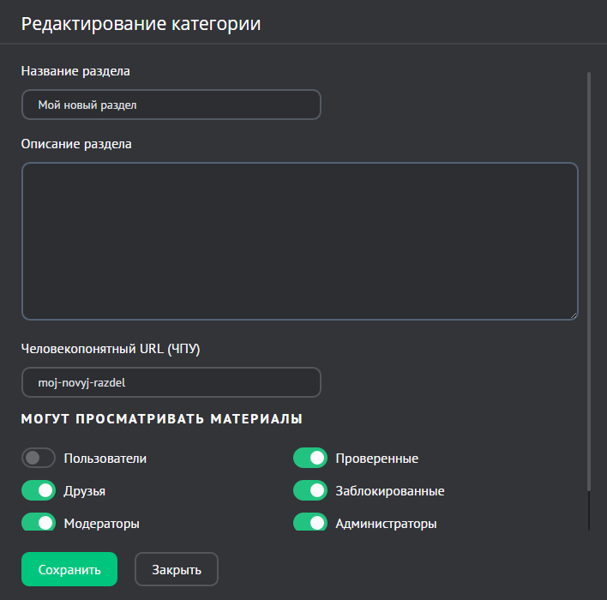Click the vertical scrollbar of the dialog
Image resolution: width=607 pixels, height=600 pixels.
pos(589,283)
